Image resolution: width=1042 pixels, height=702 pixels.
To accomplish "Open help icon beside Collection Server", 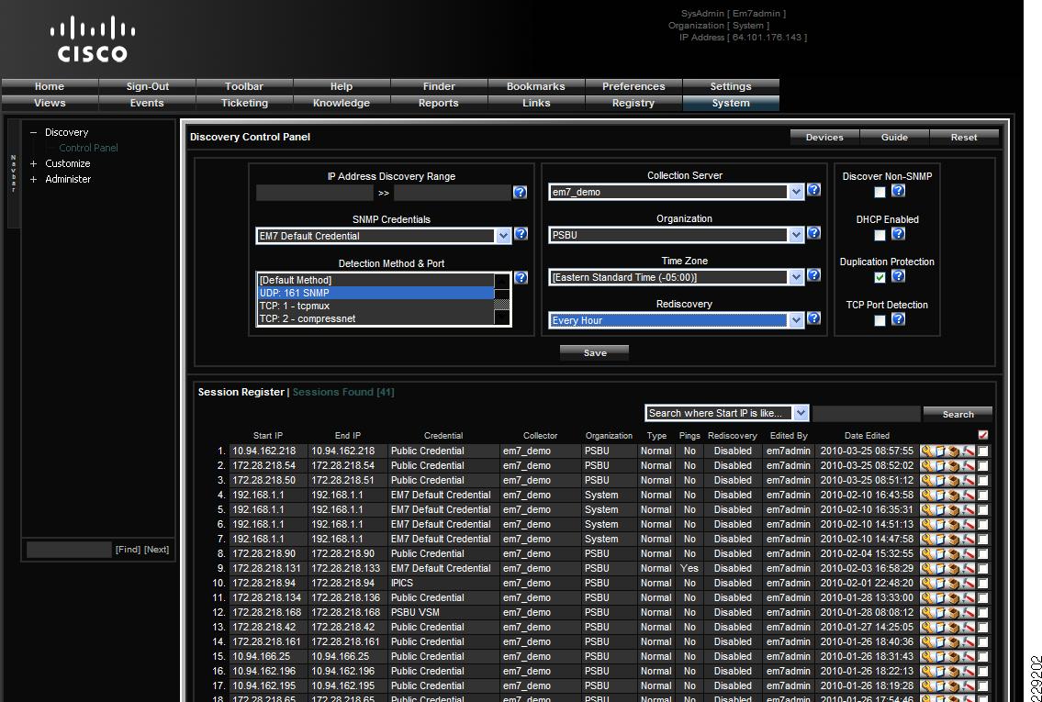I will click(x=813, y=190).
